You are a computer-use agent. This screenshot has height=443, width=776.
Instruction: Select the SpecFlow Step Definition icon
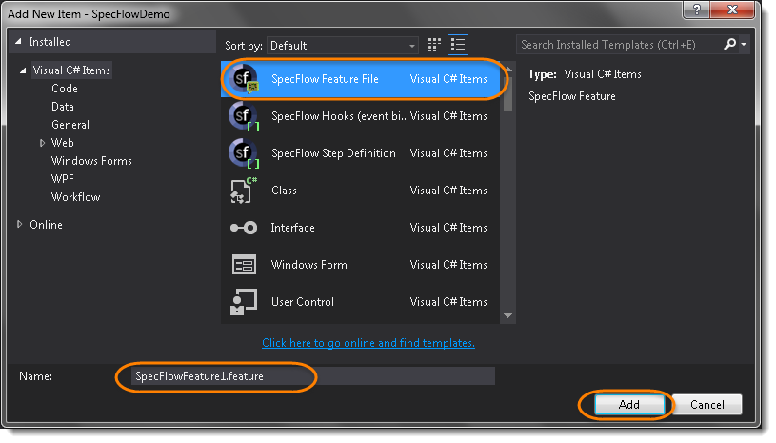tap(243, 153)
